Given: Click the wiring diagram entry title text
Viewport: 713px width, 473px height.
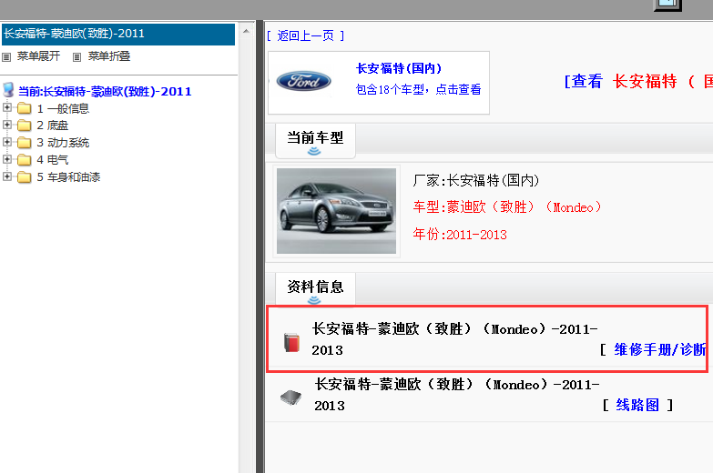Looking at the screenshot, I should point(456,395).
